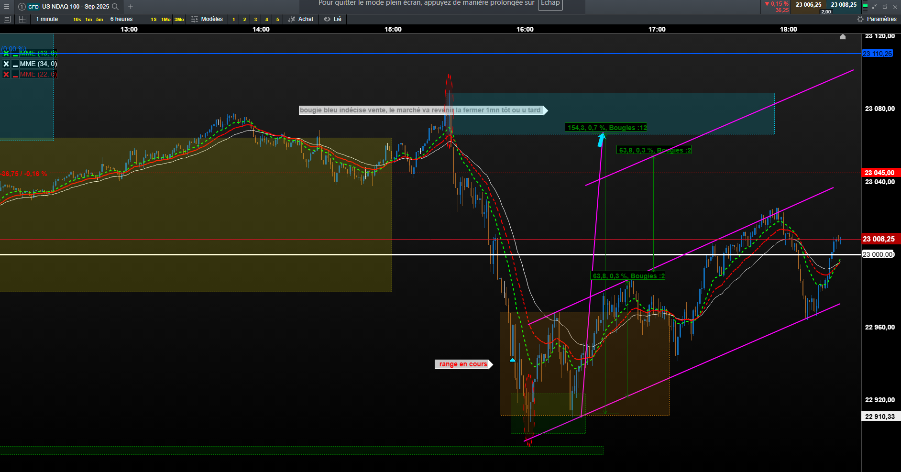
Task: Open the 1 minute timeframe dropdown
Action: point(47,19)
